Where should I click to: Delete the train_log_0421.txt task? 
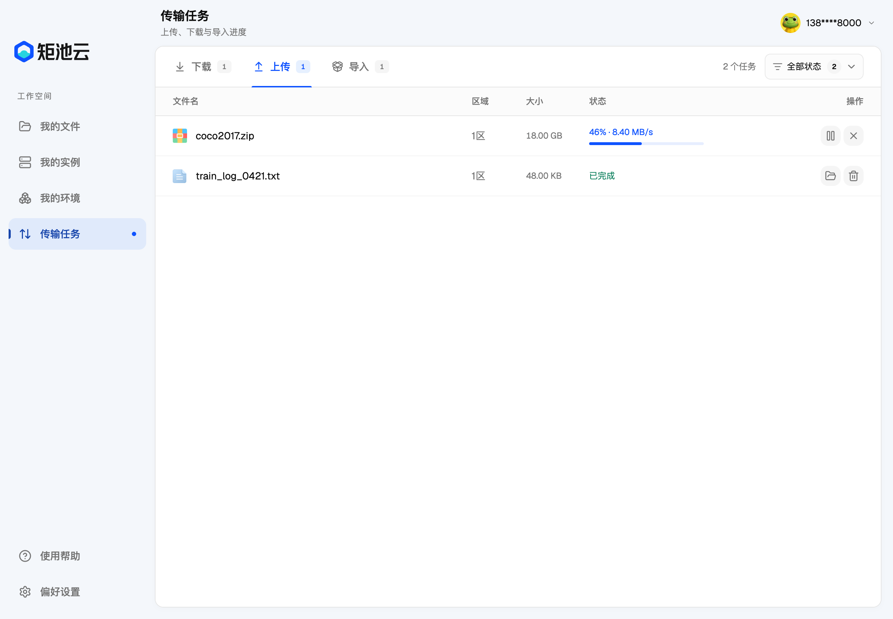pos(853,176)
